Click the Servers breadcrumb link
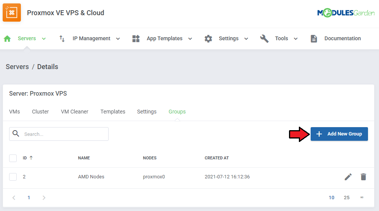This screenshot has height=211, width=379. pos(17,67)
